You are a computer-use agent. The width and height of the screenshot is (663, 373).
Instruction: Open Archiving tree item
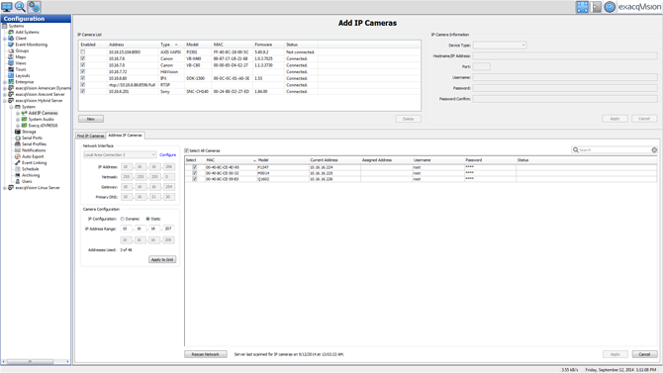[x=31, y=175]
